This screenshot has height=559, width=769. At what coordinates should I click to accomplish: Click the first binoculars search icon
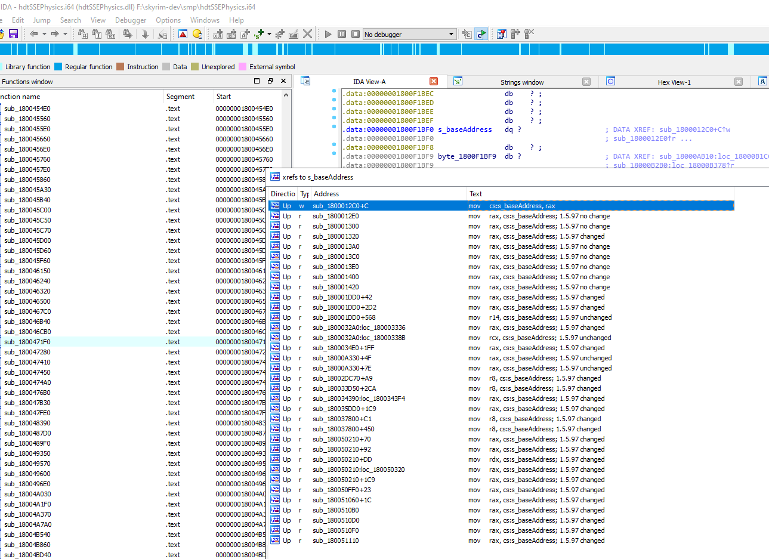click(x=83, y=34)
